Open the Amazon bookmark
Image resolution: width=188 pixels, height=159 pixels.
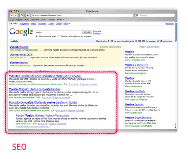(35, 20)
